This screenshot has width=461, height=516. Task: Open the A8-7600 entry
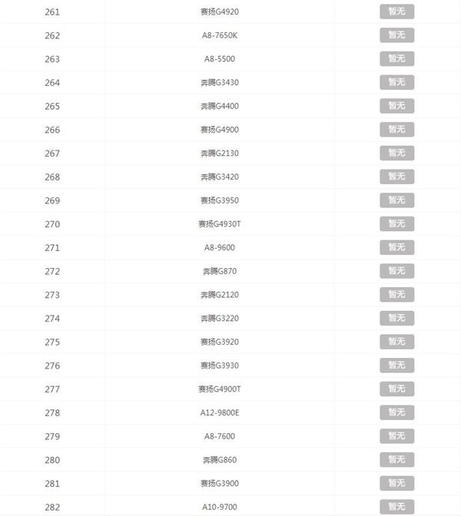point(220,436)
